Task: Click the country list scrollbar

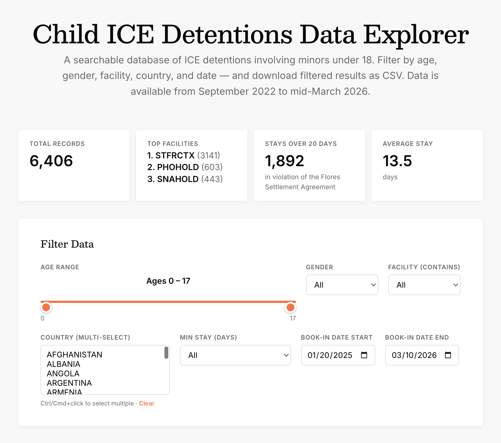Action: [x=166, y=352]
